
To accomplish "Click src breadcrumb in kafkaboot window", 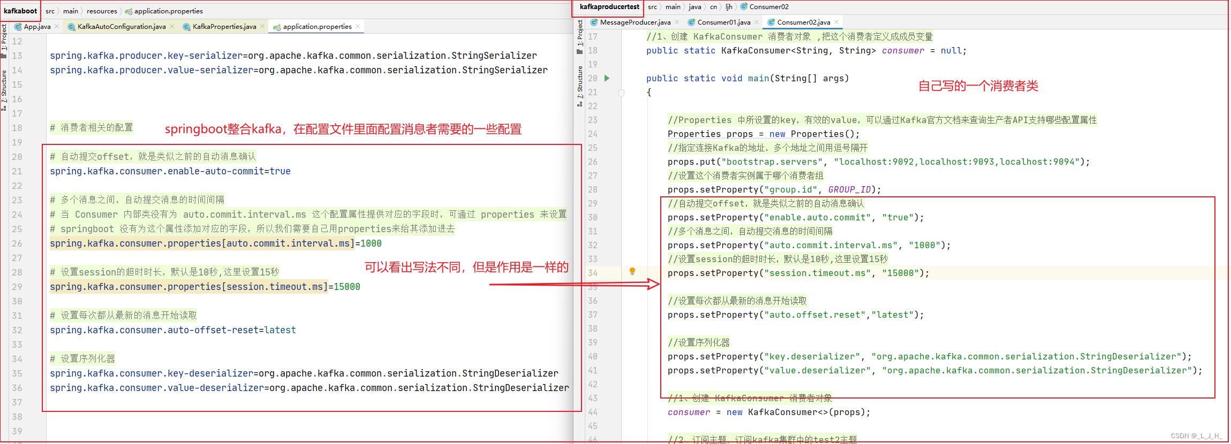I will [50, 11].
